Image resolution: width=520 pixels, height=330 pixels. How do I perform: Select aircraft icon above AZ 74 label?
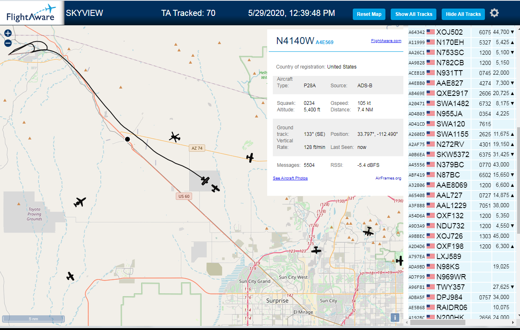pos(175,137)
